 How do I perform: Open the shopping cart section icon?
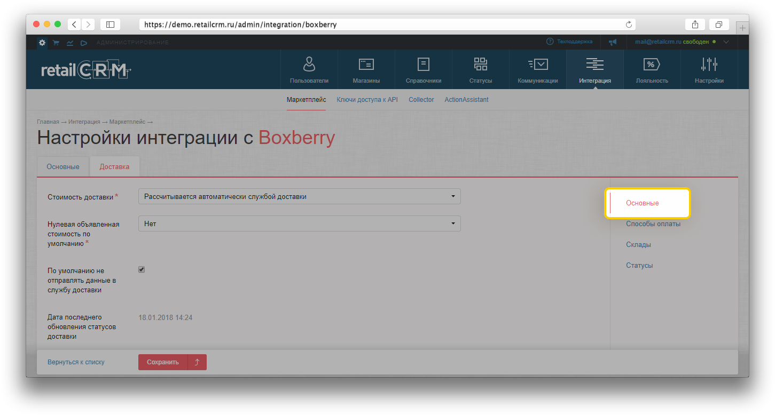(x=56, y=43)
